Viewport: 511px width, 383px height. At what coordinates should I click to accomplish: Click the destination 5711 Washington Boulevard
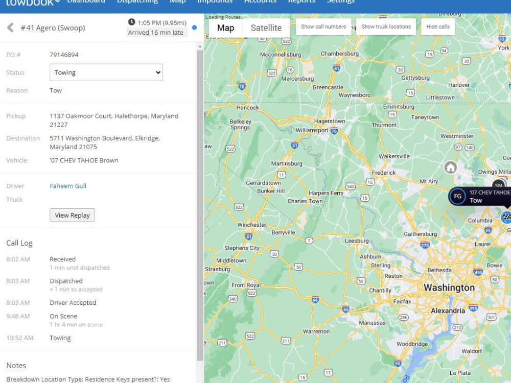pos(105,142)
